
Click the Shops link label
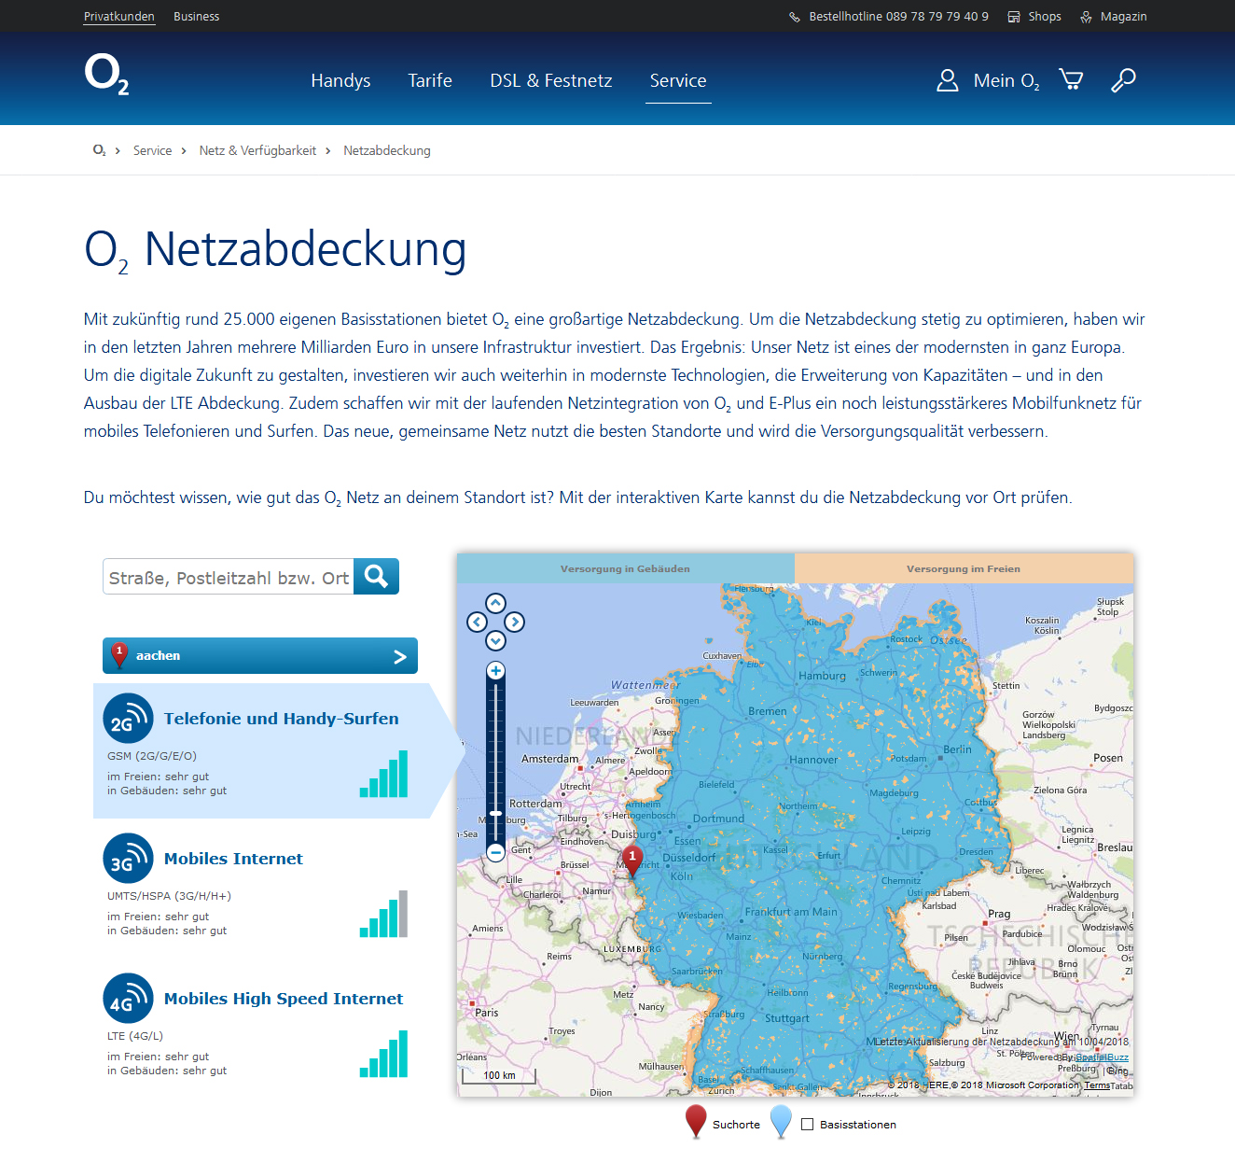click(1045, 17)
